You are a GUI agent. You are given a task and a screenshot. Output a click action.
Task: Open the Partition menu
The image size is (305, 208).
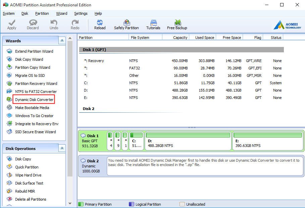[x=42, y=13]
